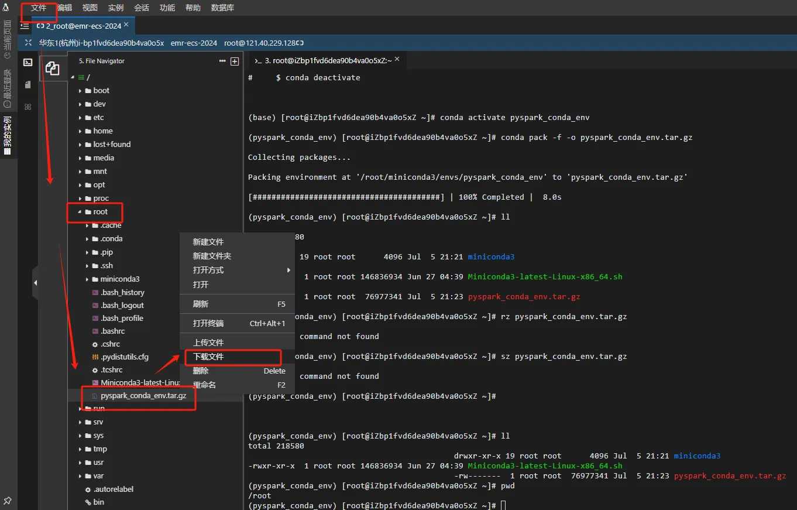Image resolution: width=797 pixels, height=510 pixels.
Task: Click the .autorelabel gear icon
Action: coord(88,490)
